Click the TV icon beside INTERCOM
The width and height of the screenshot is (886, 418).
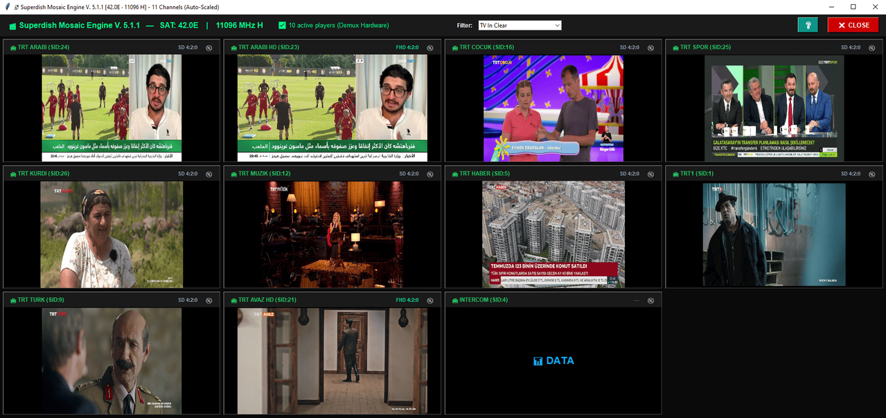tap(454, 300)
